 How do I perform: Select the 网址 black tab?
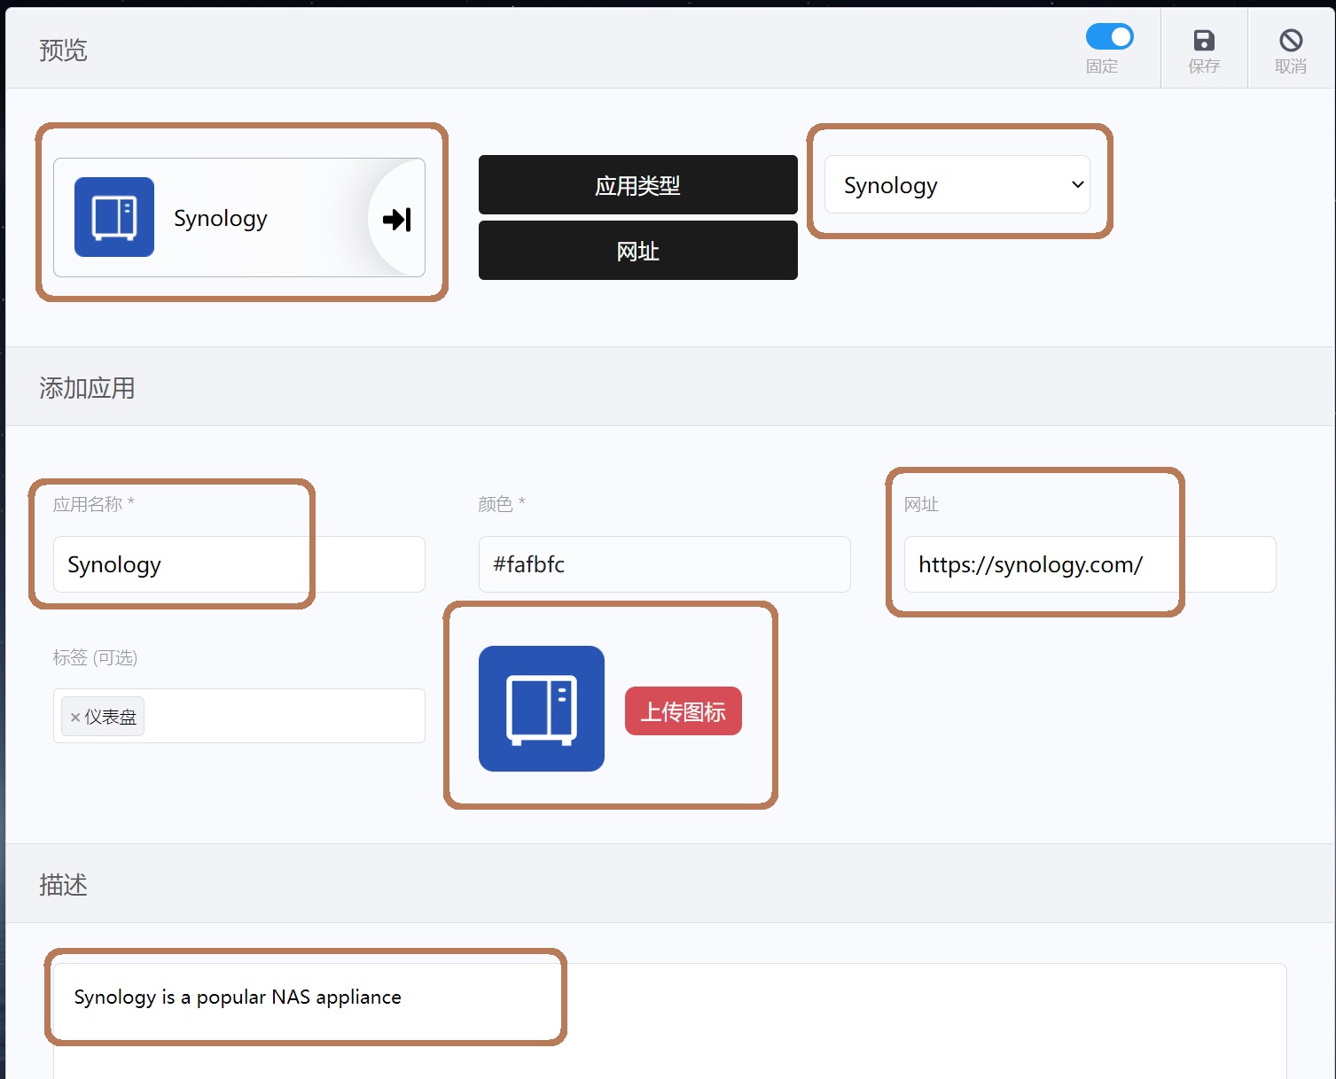pyautogui.click(x=637, y=251)
